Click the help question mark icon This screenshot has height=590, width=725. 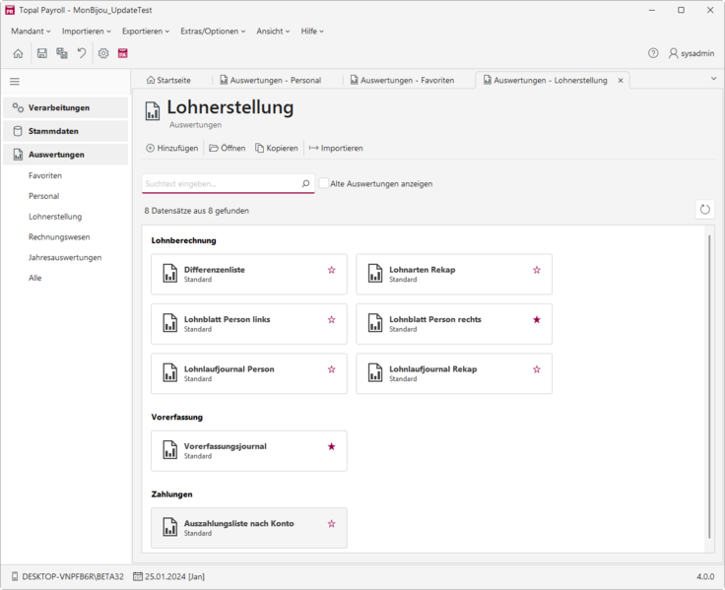click(x=653, y=53)
